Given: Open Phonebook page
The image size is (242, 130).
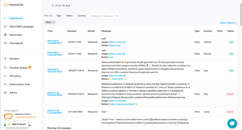Looking at the screenshot, I should pyautogui.click(x=16, y=43).
